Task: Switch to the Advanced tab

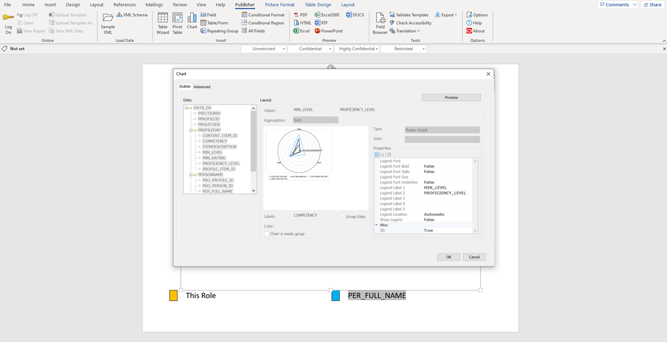Action: (x=202, y=86)
